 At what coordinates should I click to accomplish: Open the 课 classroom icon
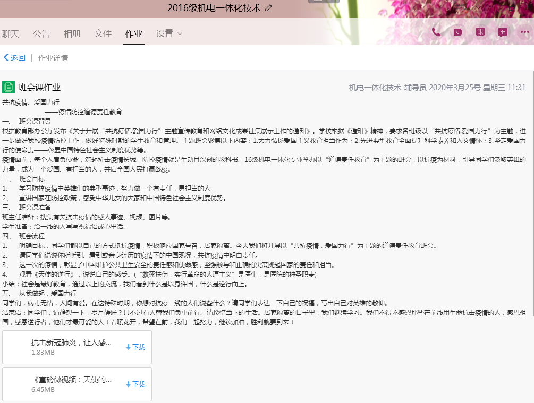tap(480, 32)
